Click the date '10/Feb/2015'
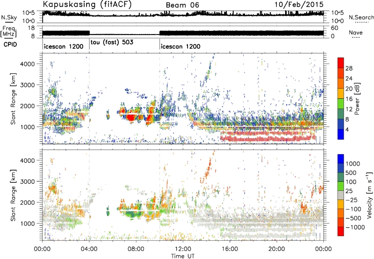This screenshot has height=259, width=374. click(x=299, y=4)
